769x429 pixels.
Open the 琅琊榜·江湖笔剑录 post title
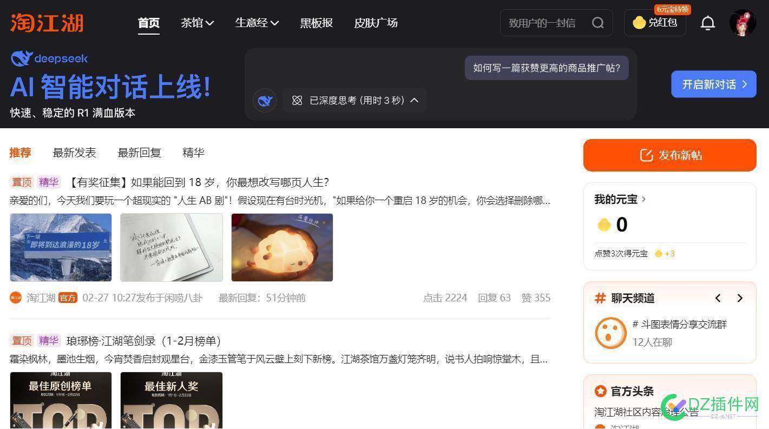point(143,341)
